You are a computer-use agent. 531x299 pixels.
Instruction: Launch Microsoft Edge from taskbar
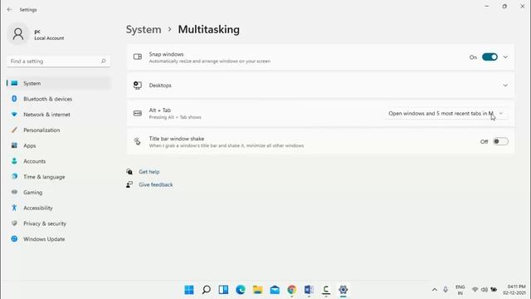point(241,290)
